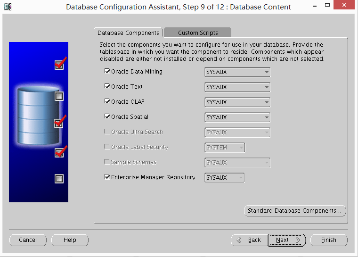Toggle the Oracle OLAP checkbox
This screenshot has height=257, width=358.
coord(107,101)
